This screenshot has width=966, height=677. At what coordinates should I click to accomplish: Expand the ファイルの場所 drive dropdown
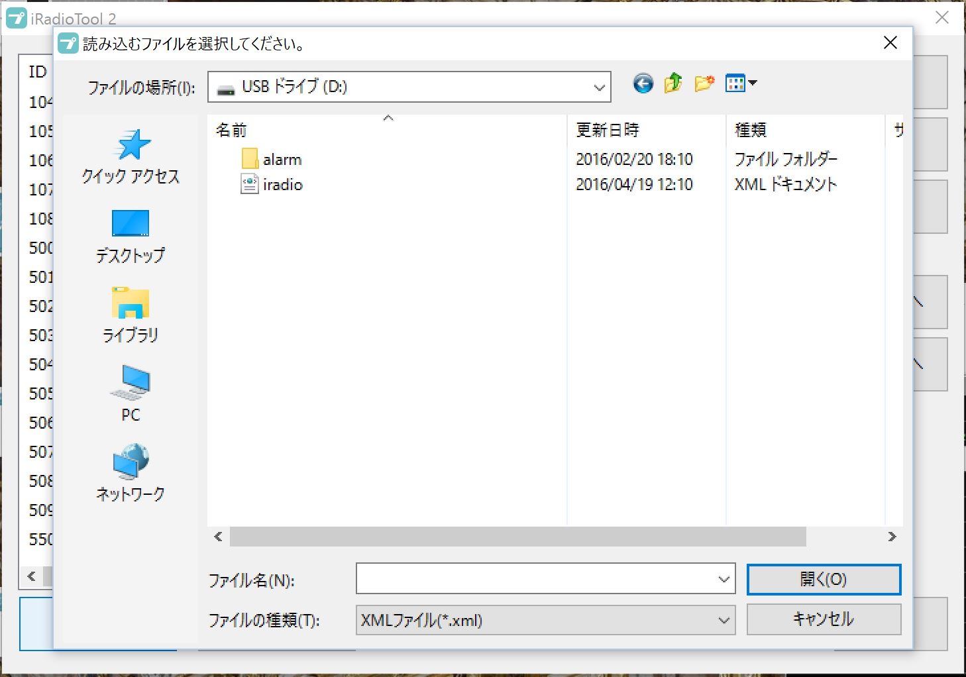coord(599,87)
